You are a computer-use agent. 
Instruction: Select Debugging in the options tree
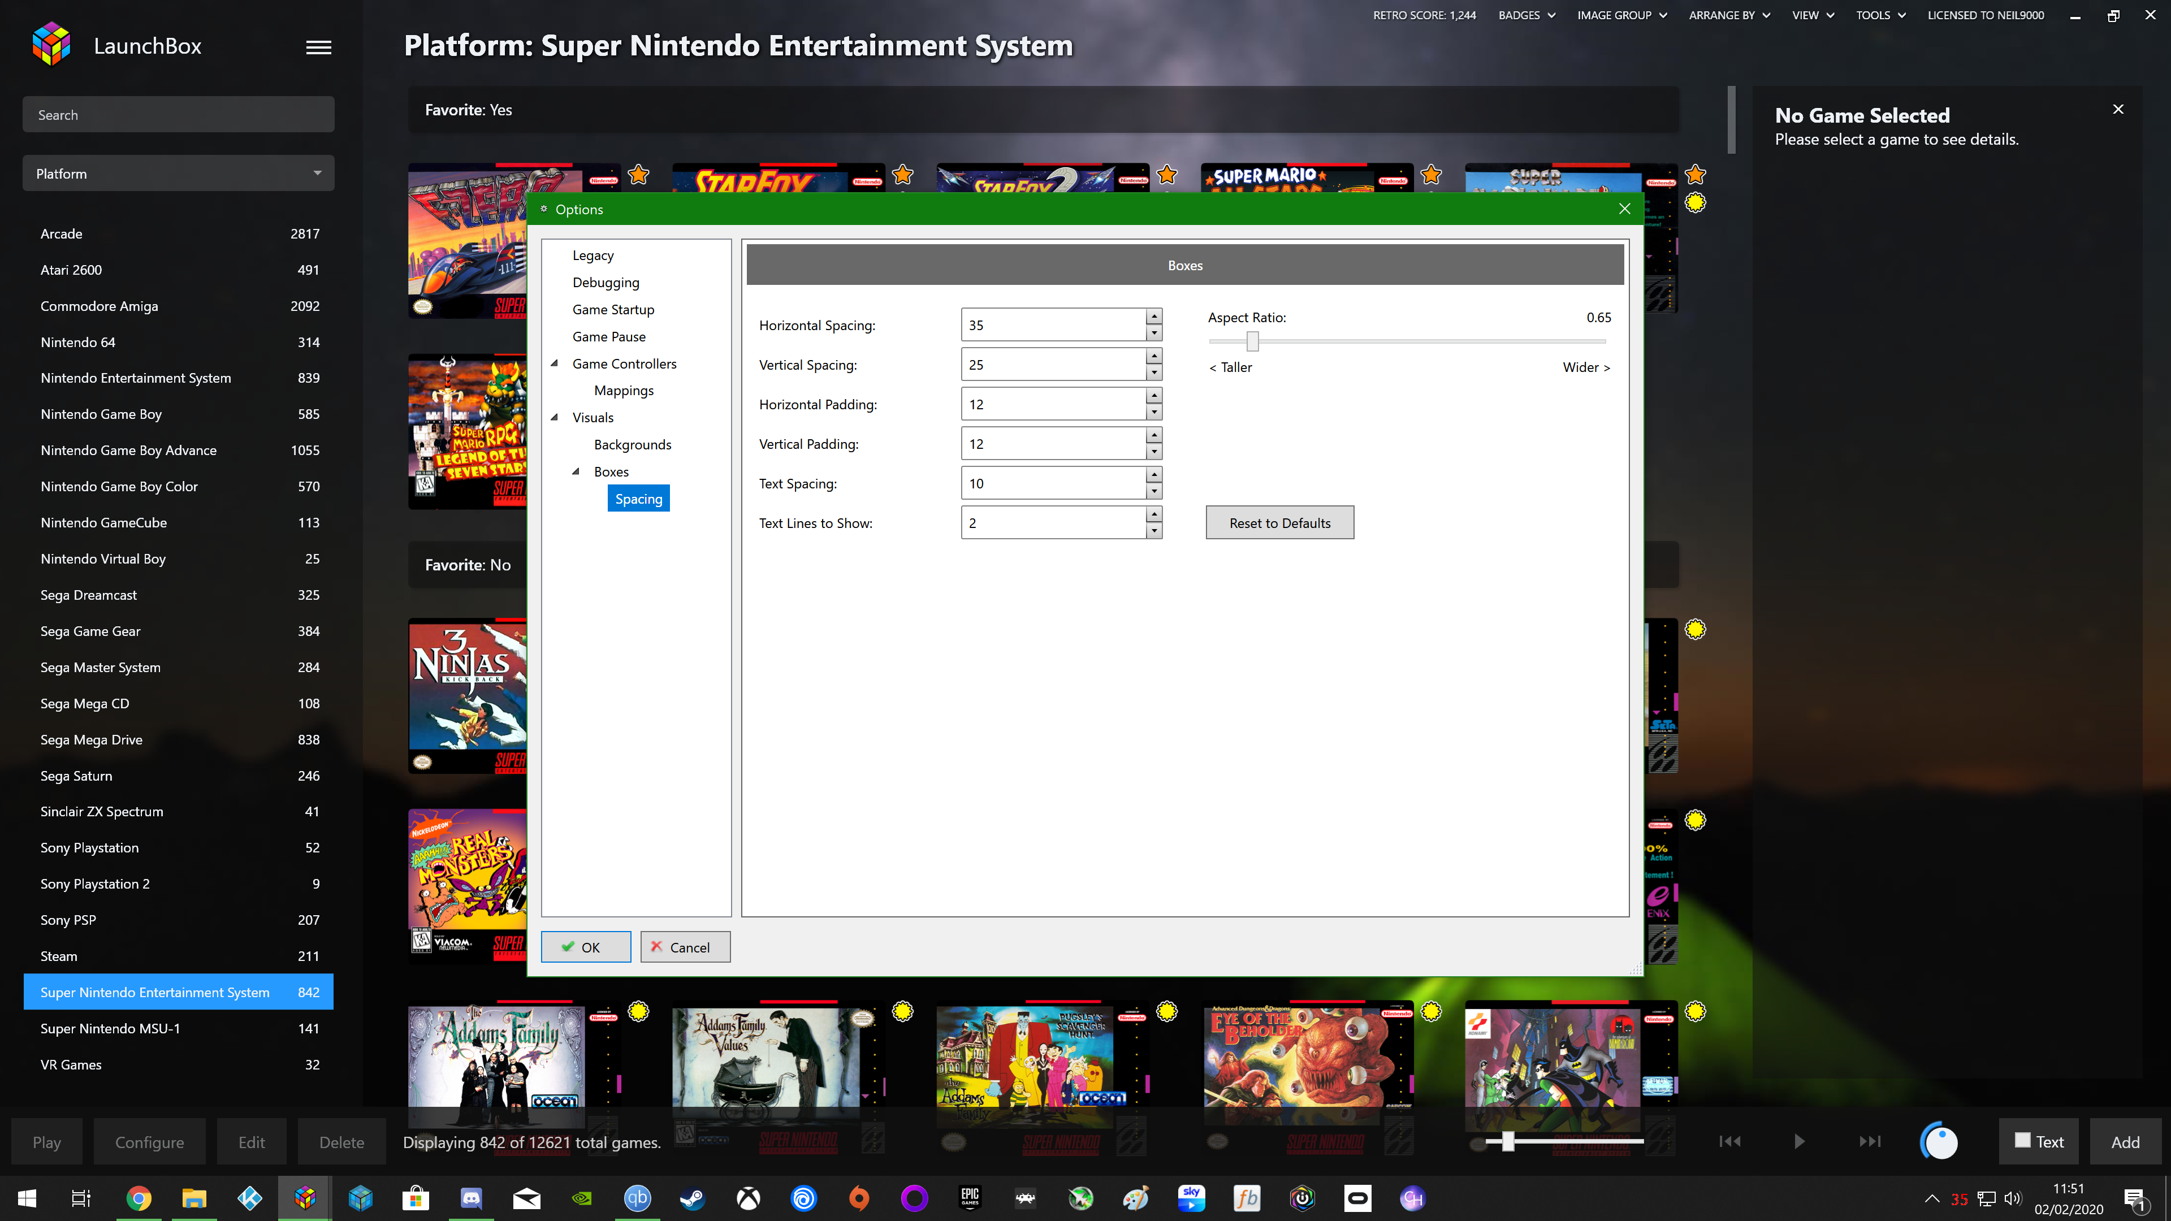coord(606,282)
